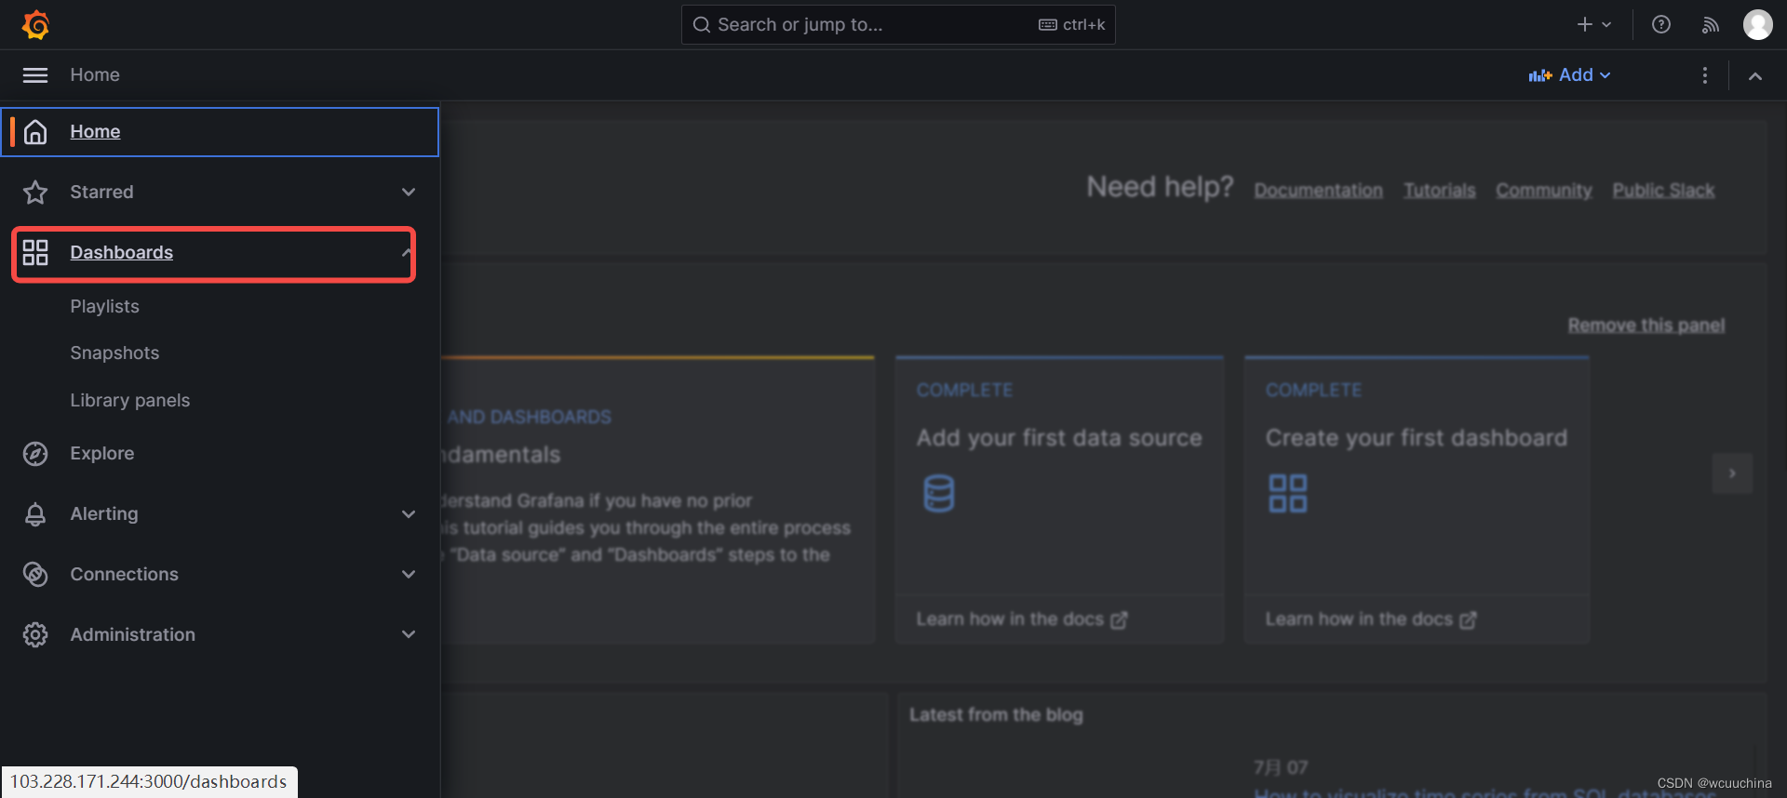Image resolution: width=1787 pixels, height=798 pixels.
Task: Open Dashboards in the navigation menu
Action: coord(121,253)
